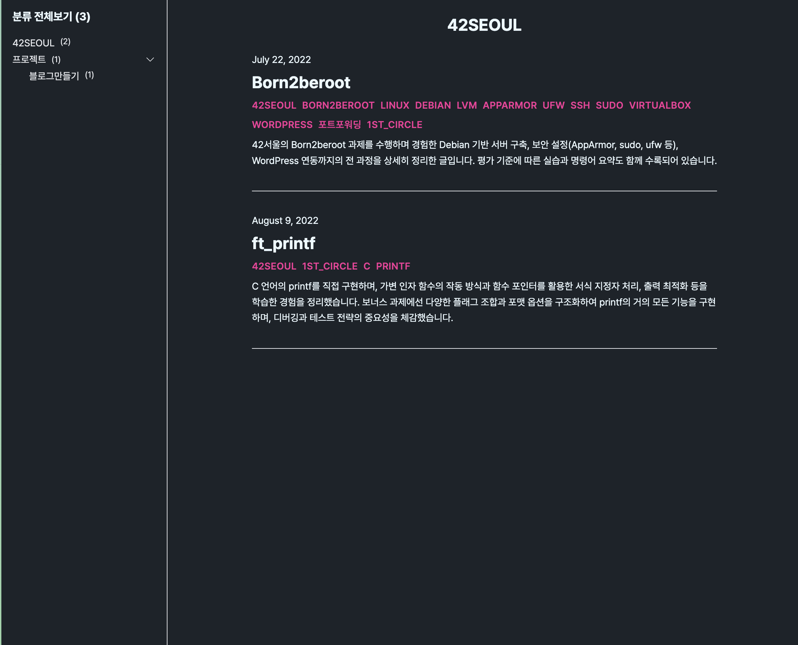The width and height of the screenshot is (798, 645).
Task: Collapse the 프로젝트 category chevron
Action: (150, 60)
